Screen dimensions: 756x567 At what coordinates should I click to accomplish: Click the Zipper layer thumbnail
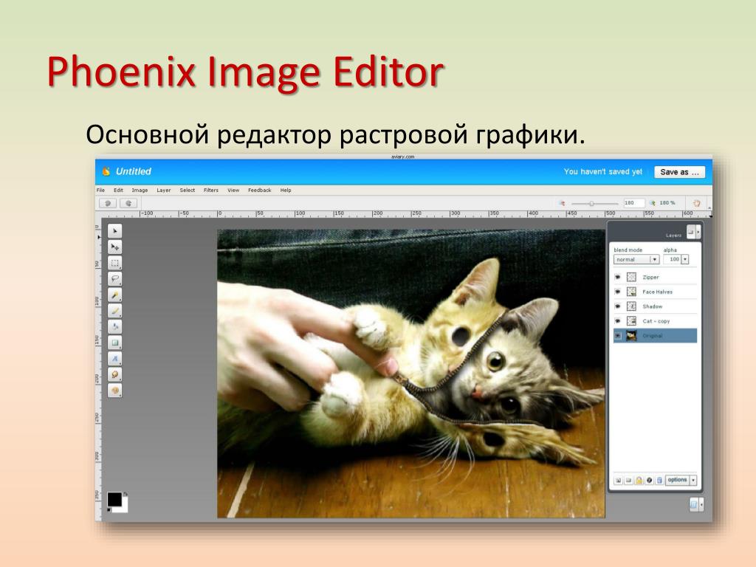click(x=631, y=278)
